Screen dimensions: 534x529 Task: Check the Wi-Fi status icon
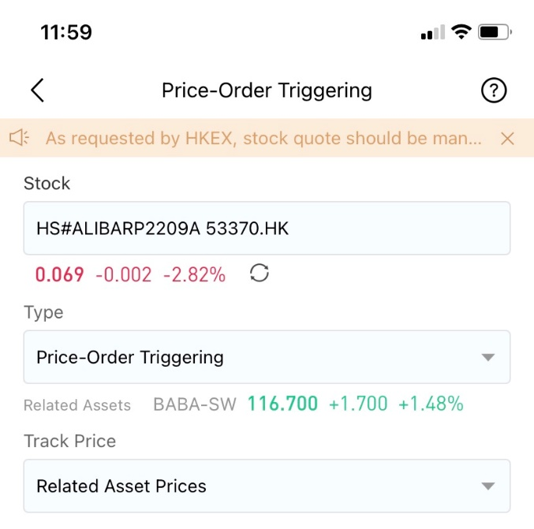coord(461,32)
